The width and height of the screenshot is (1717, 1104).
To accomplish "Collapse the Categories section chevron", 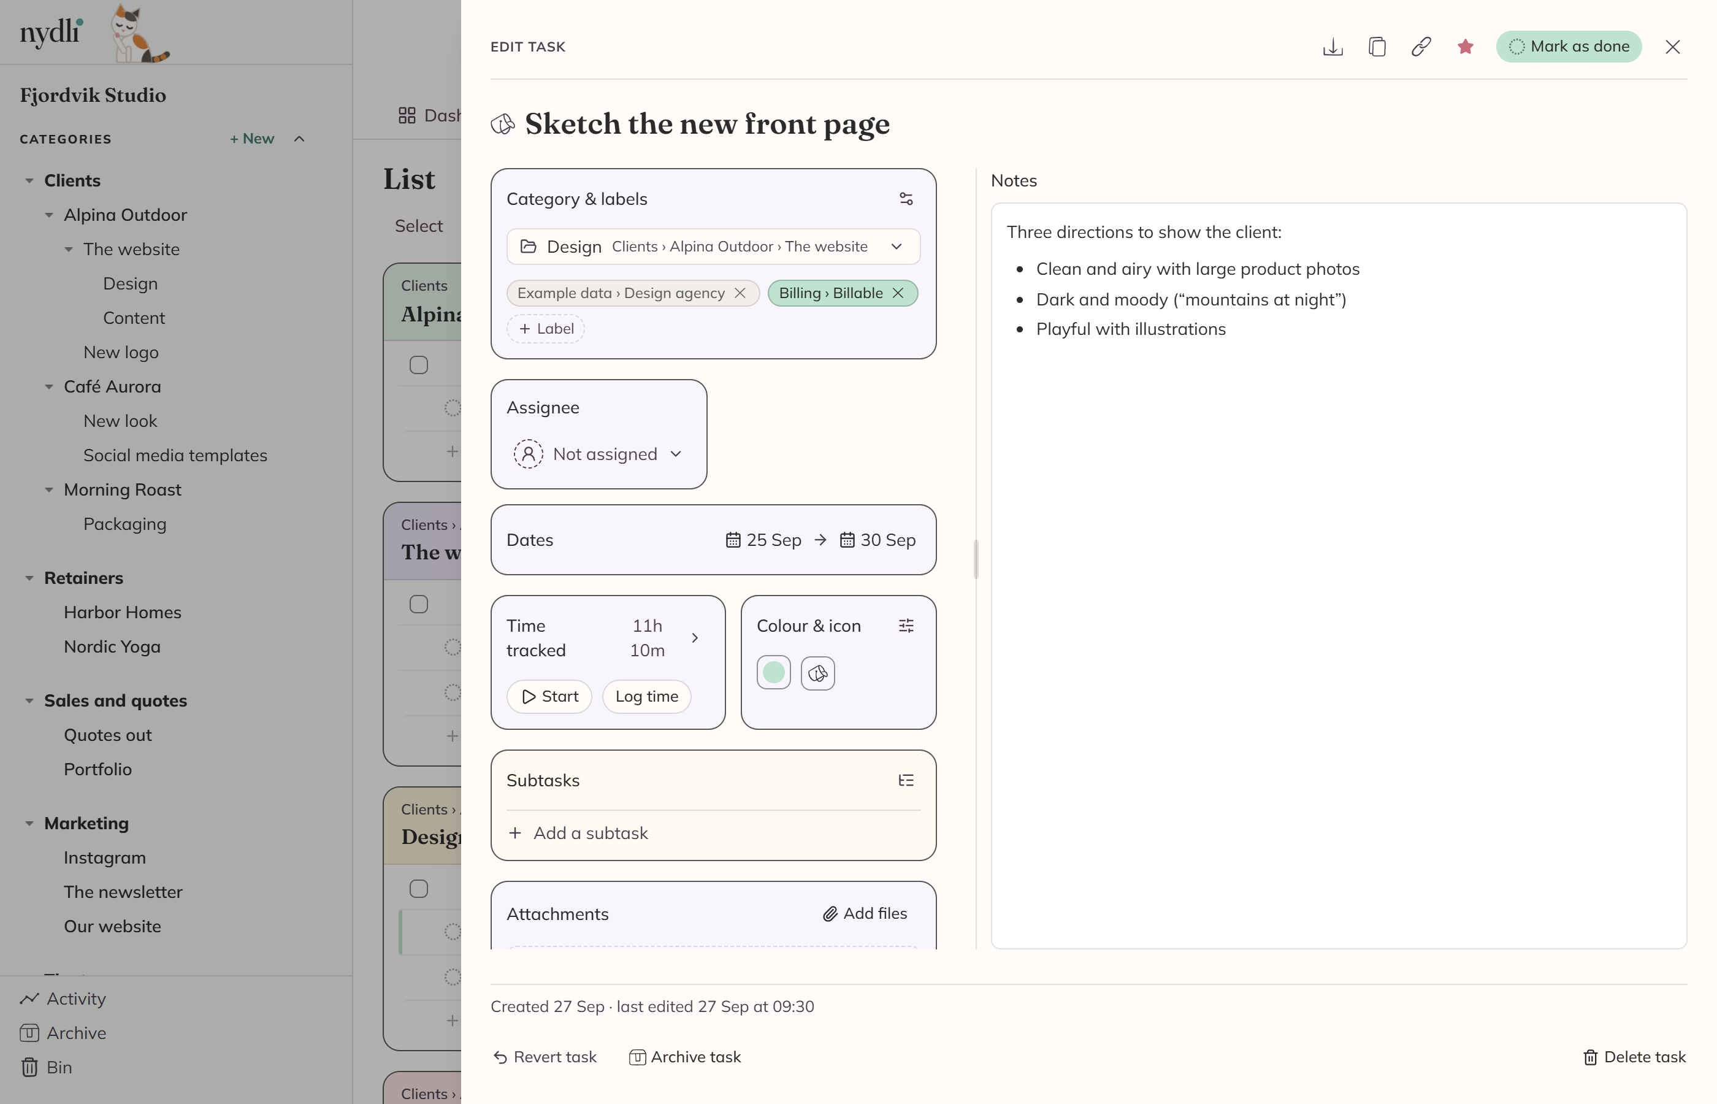I will [299, 139].
